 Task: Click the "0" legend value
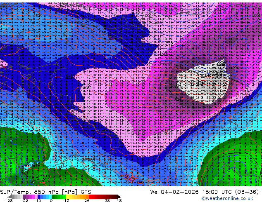(51, 200)
